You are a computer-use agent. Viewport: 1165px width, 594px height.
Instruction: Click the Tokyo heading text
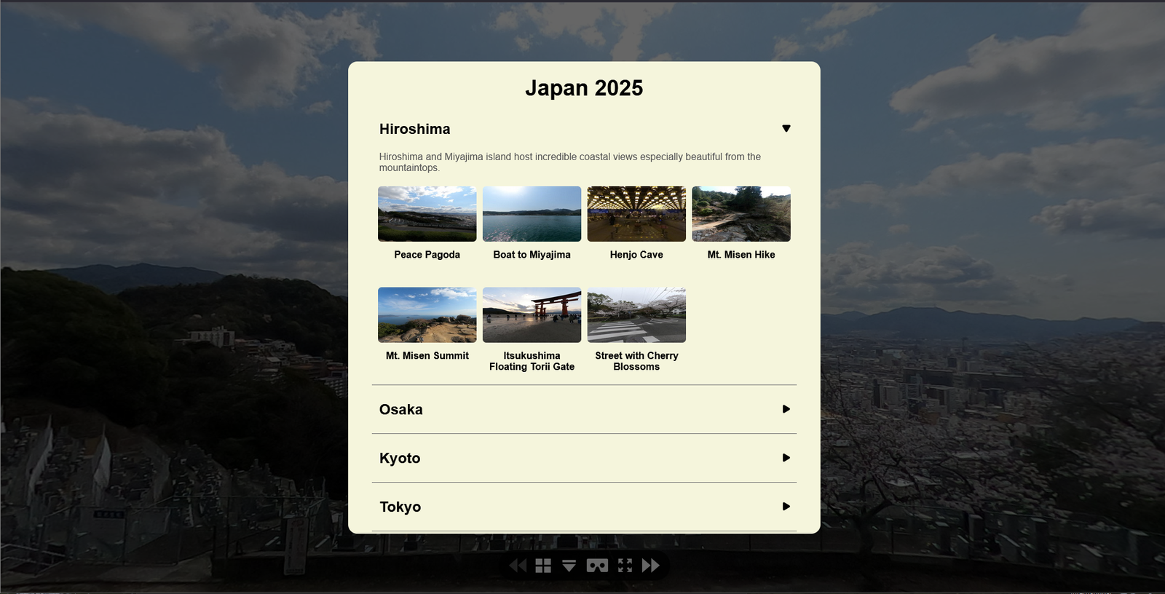coord(400,507)
